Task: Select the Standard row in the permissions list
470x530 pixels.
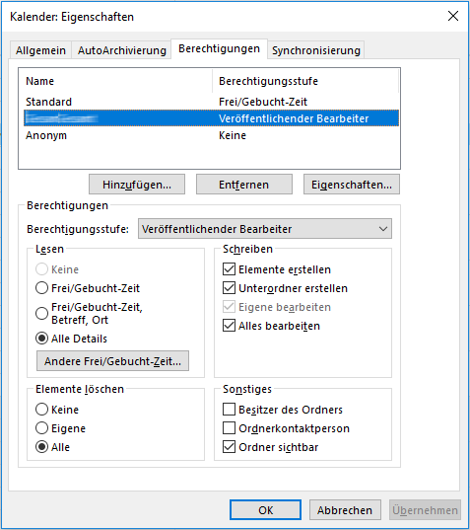Action: point(211,102)
